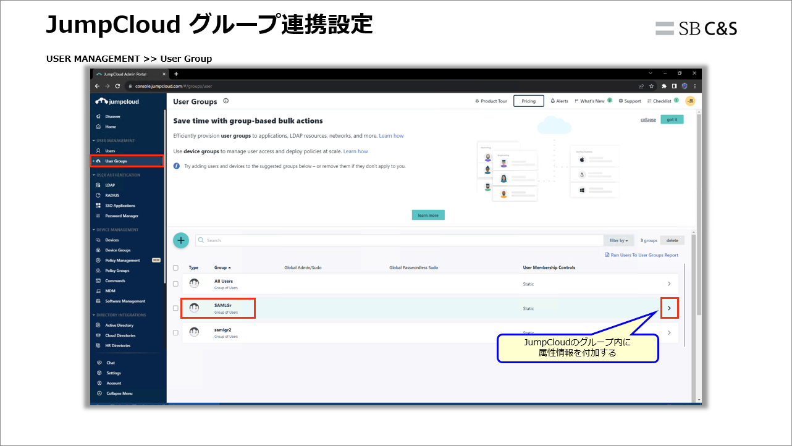The height and width of the screenshot is (446, 792).
Task: Click the add group plus button
Action: pos(181,240)
